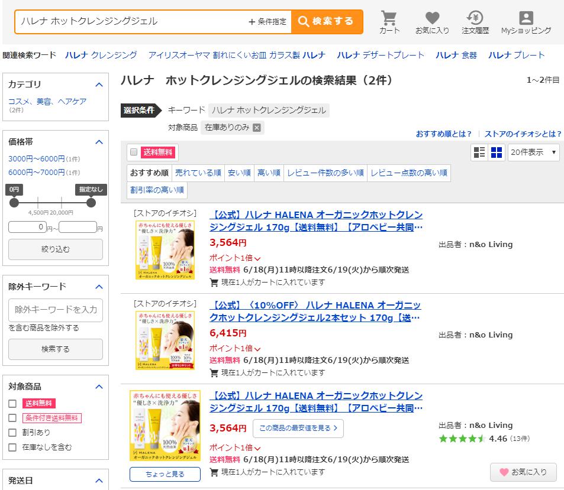Screen dimensions: 564x490
Task: Click the left price slider handle
Action: 14,203
